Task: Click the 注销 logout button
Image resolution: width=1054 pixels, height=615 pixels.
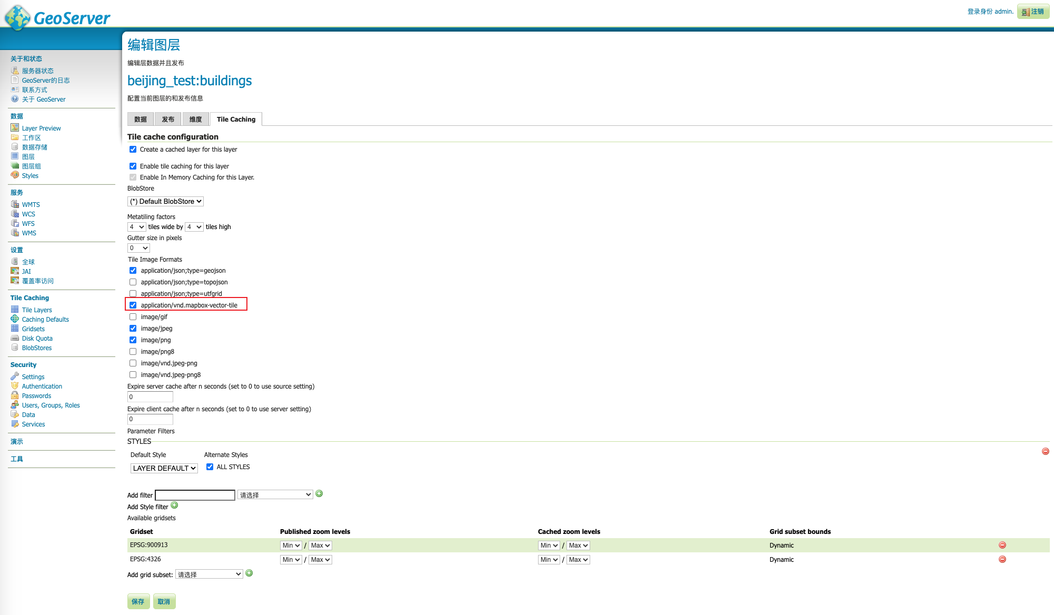Action: (1033, 12)
